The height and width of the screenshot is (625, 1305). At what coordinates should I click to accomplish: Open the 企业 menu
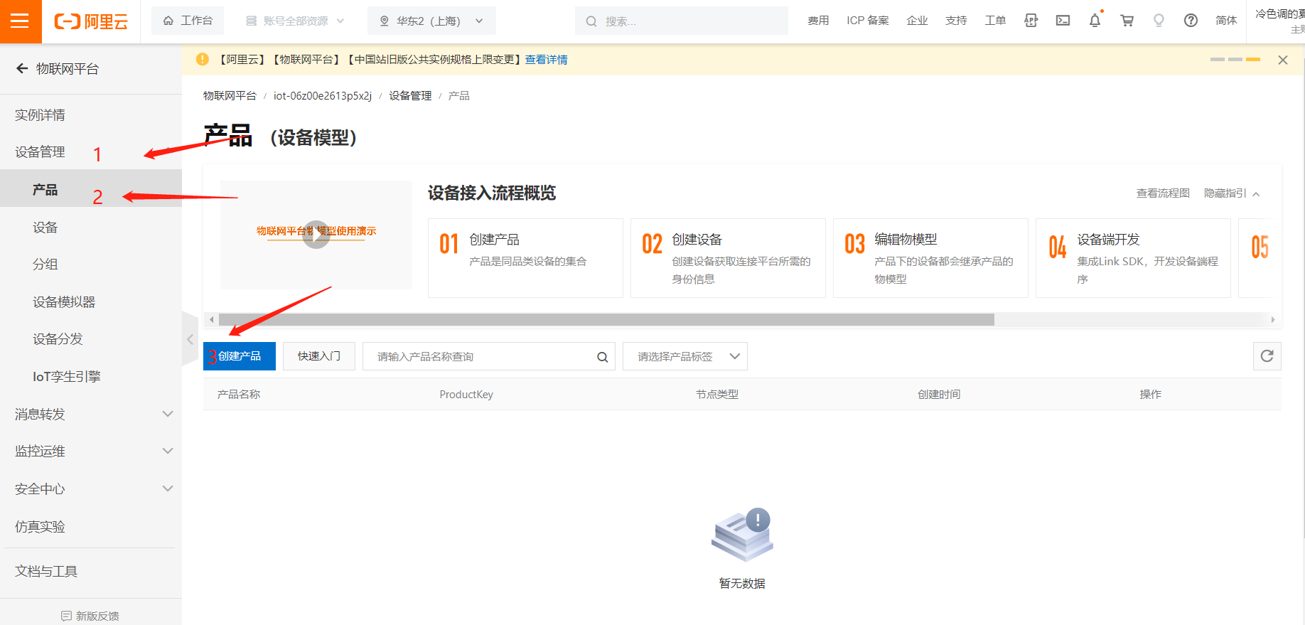[917, 21]
